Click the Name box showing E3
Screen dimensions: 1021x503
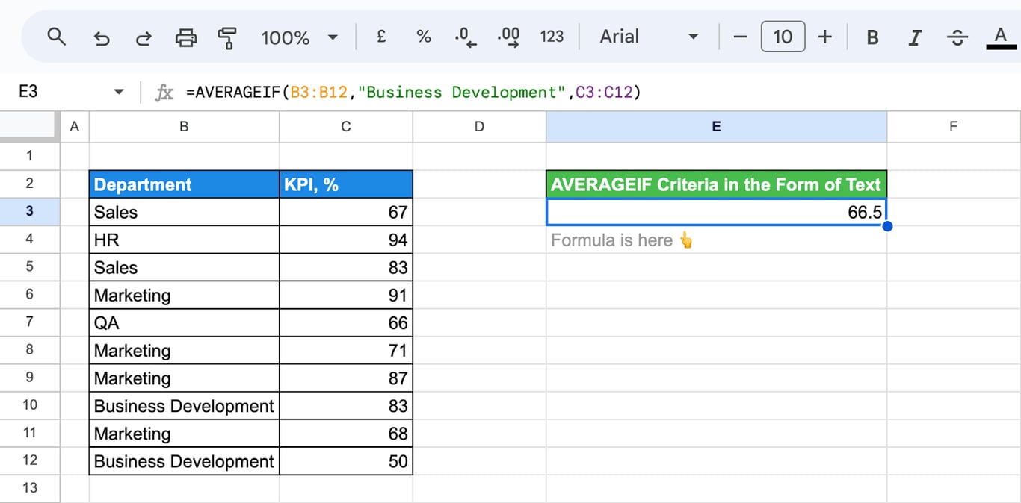[x=60, y=92]
